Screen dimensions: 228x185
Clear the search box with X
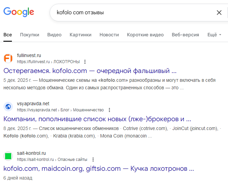(219, 13)
